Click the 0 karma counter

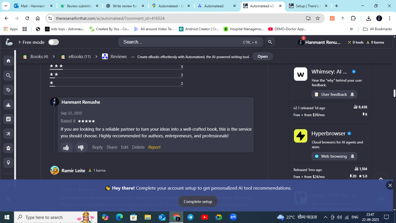[375, 42]
